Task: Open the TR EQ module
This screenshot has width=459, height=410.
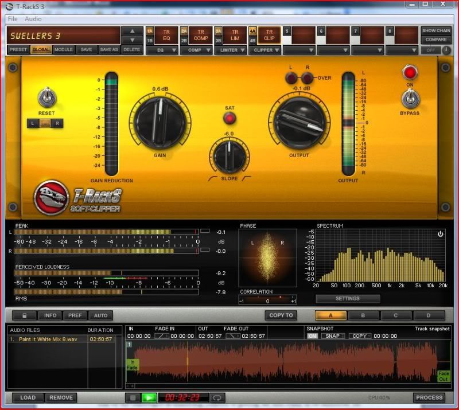Action: pos(166,35)
